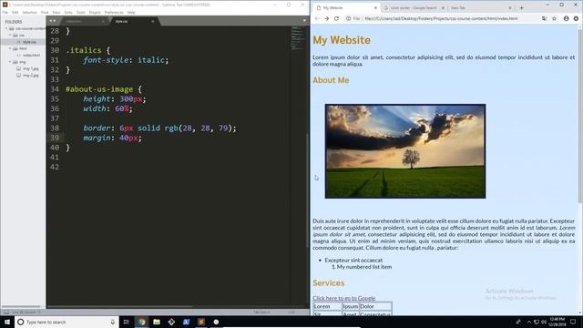Place cursor on '.italics' selector line 30
The image size is (583, 328).
point(84,50)
